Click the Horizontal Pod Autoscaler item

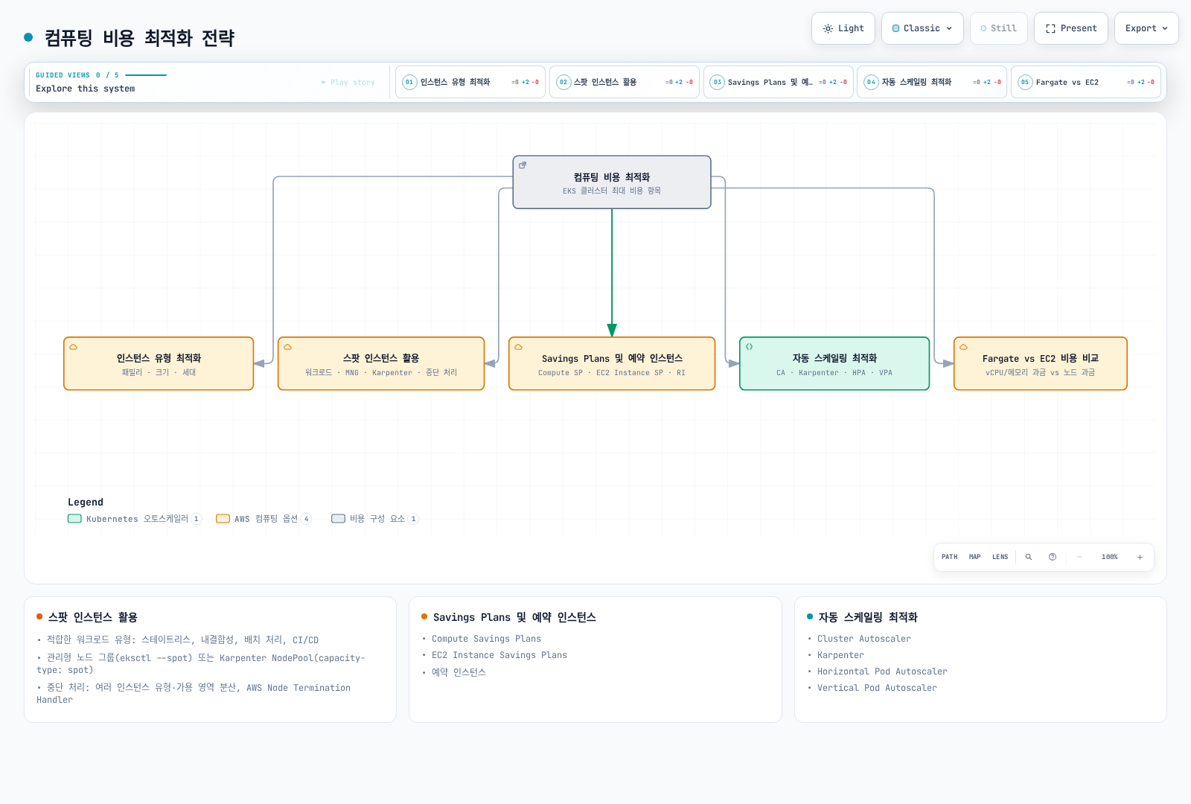(882, 671)
